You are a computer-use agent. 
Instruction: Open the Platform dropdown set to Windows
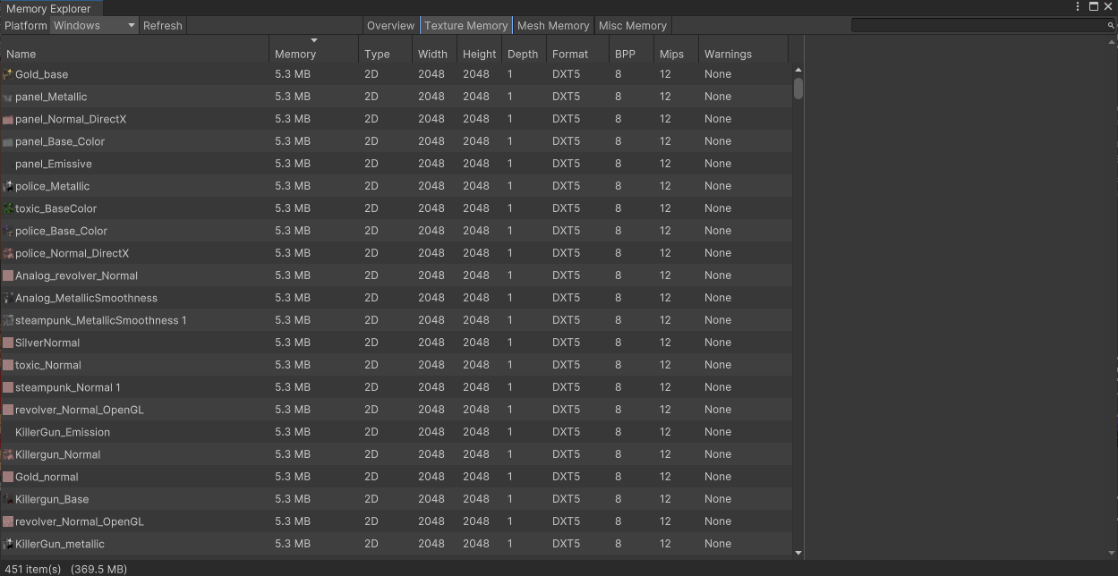pos(94,25)
